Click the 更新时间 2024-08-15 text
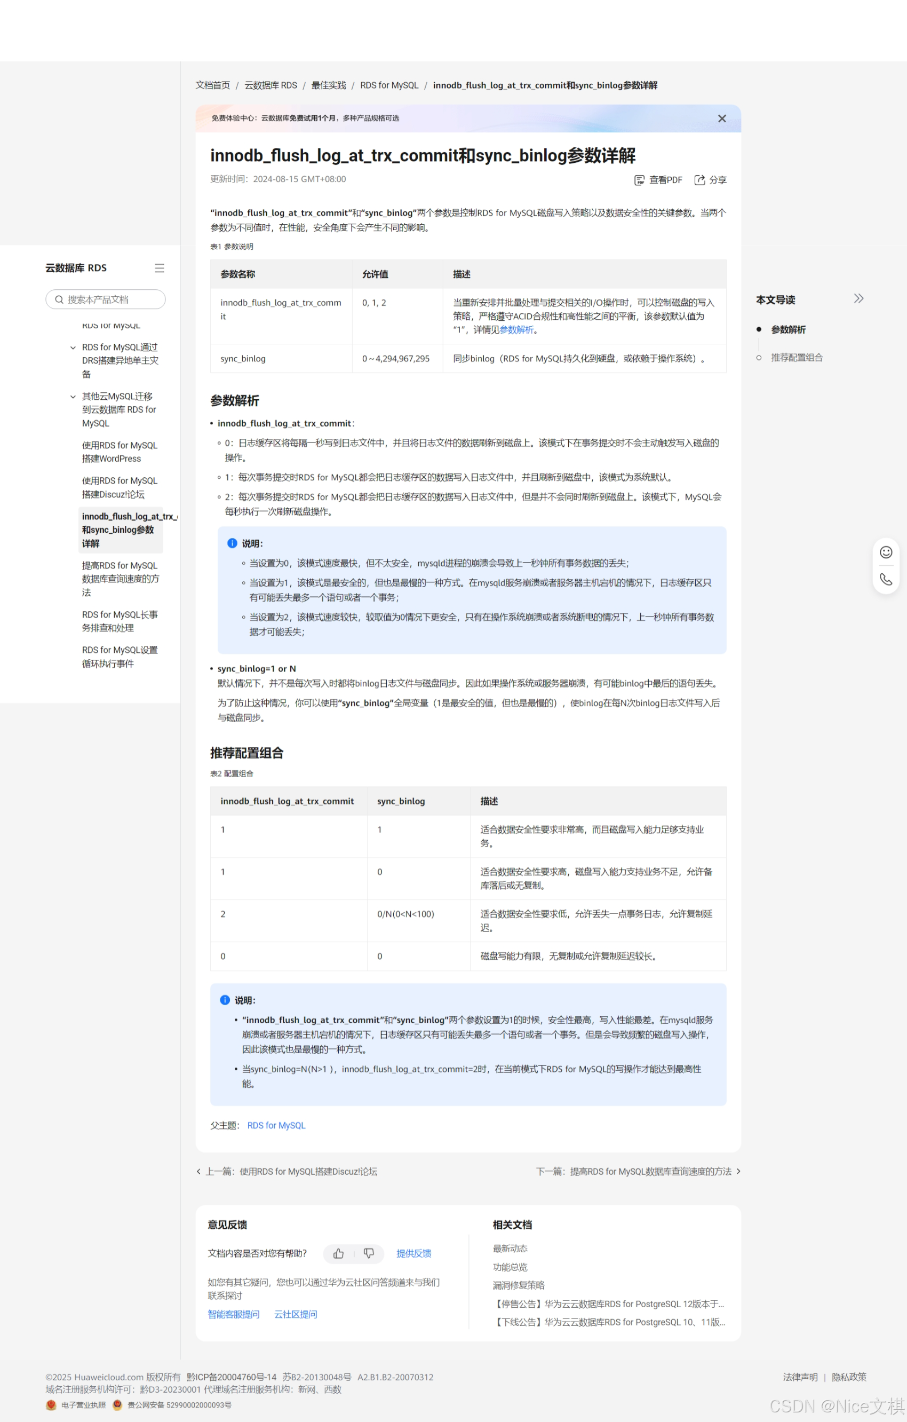This screenshot has width=907, height=1422. point(278,179)
